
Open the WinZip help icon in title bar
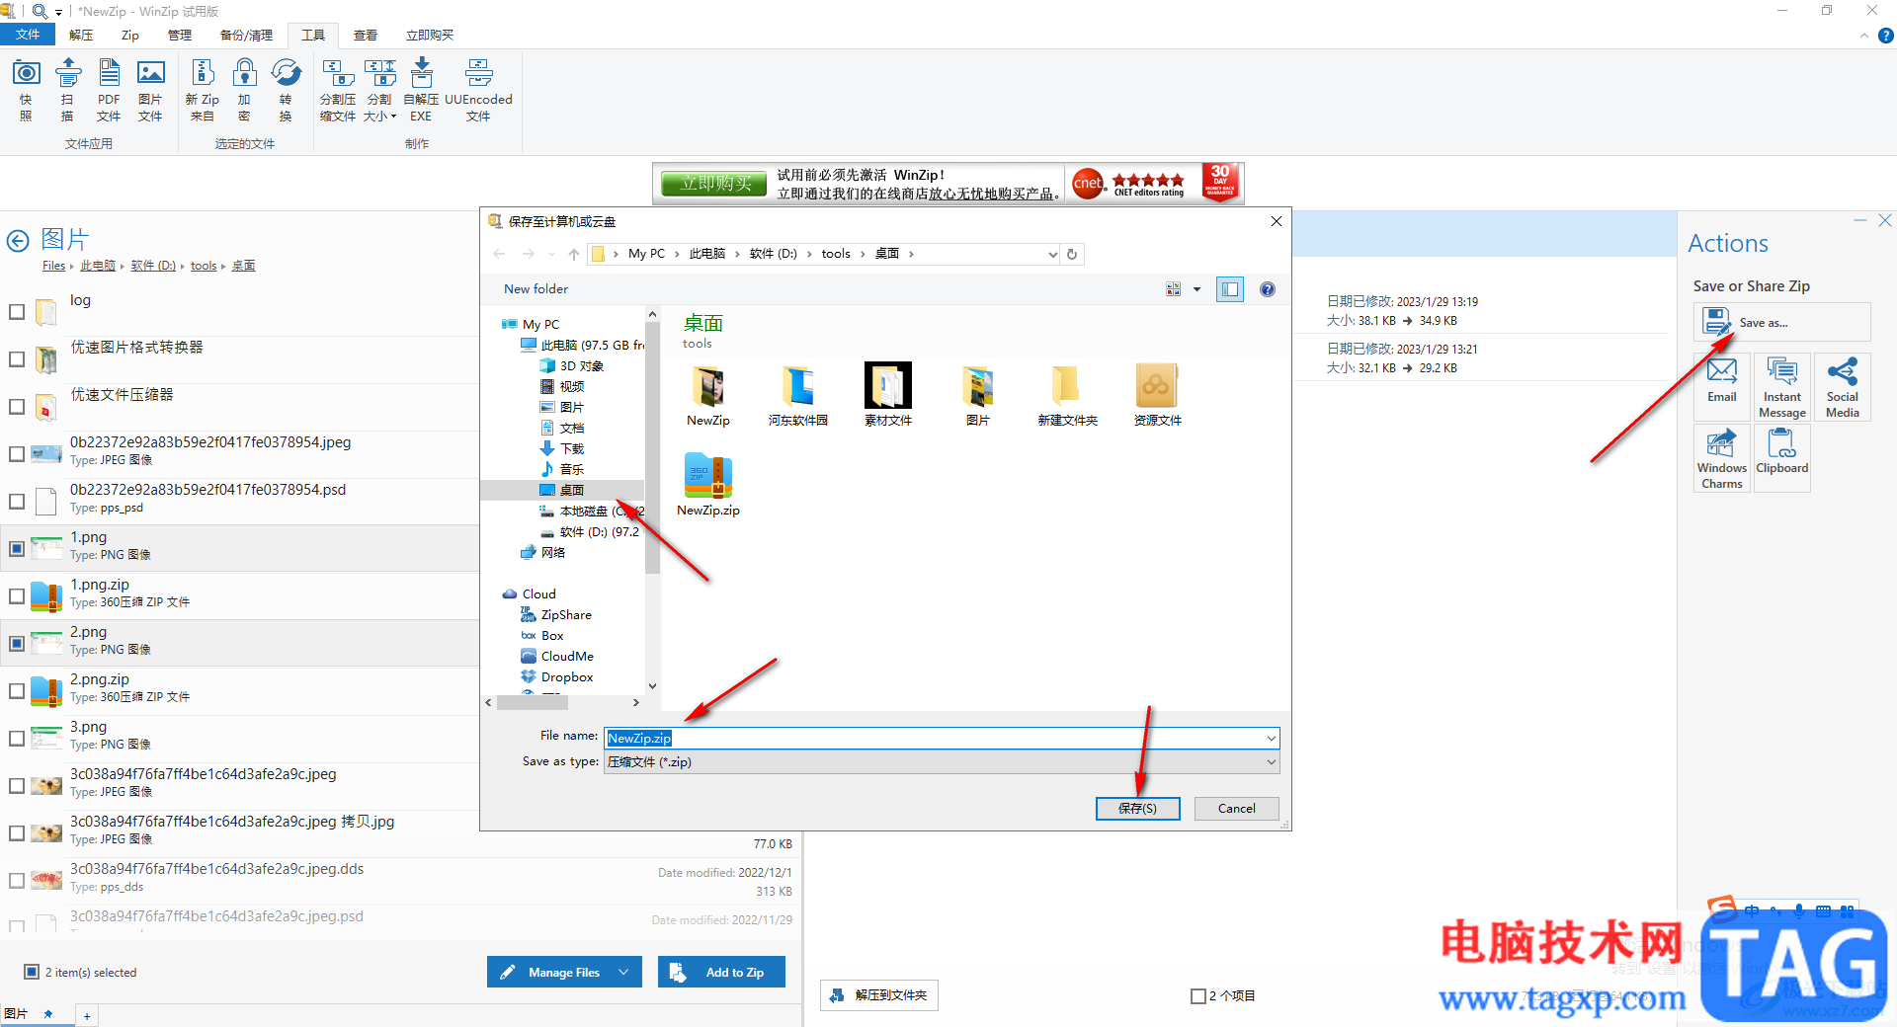pos(1885,36)
